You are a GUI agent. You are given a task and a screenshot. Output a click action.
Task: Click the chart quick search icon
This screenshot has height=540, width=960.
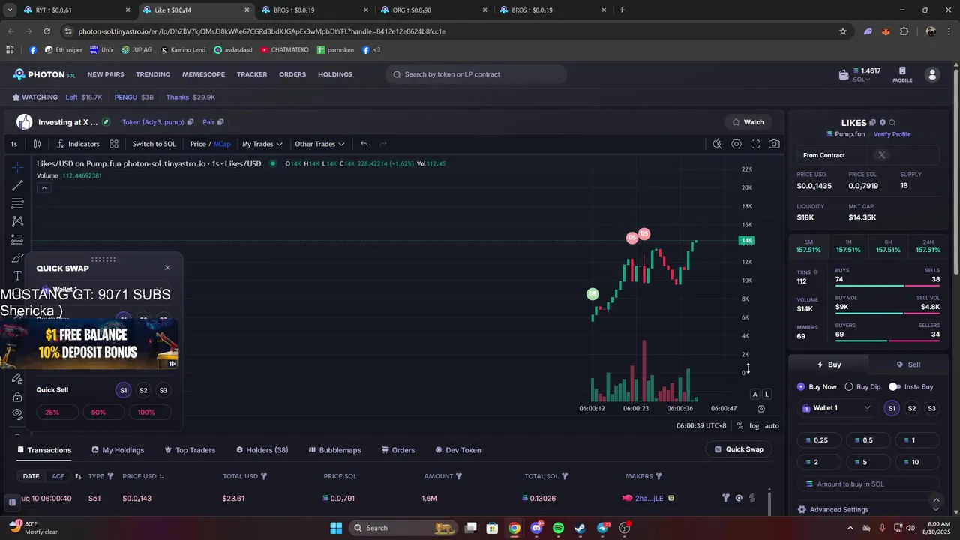pos(717,144)
